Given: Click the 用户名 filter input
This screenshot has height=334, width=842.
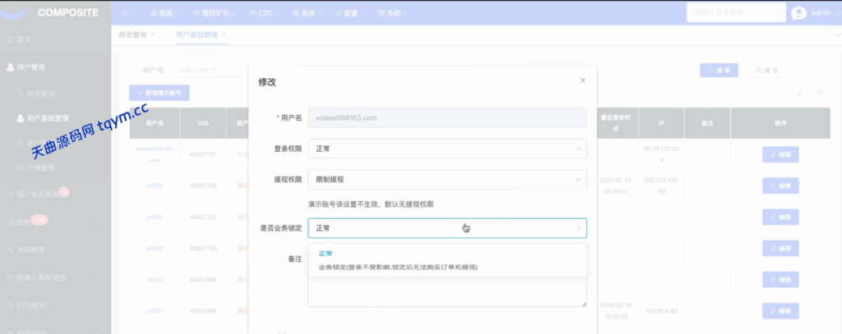Looking at the screenshot, I should click(x=210, y=71).
